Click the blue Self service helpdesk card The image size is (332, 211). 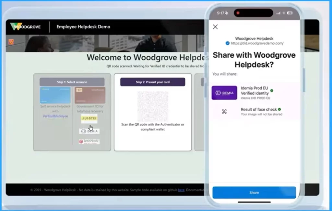click(x=55, y=95)
